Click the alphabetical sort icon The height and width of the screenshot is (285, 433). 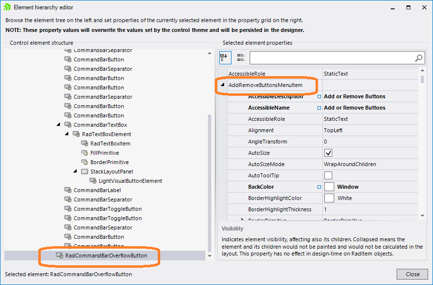(224, 57)
